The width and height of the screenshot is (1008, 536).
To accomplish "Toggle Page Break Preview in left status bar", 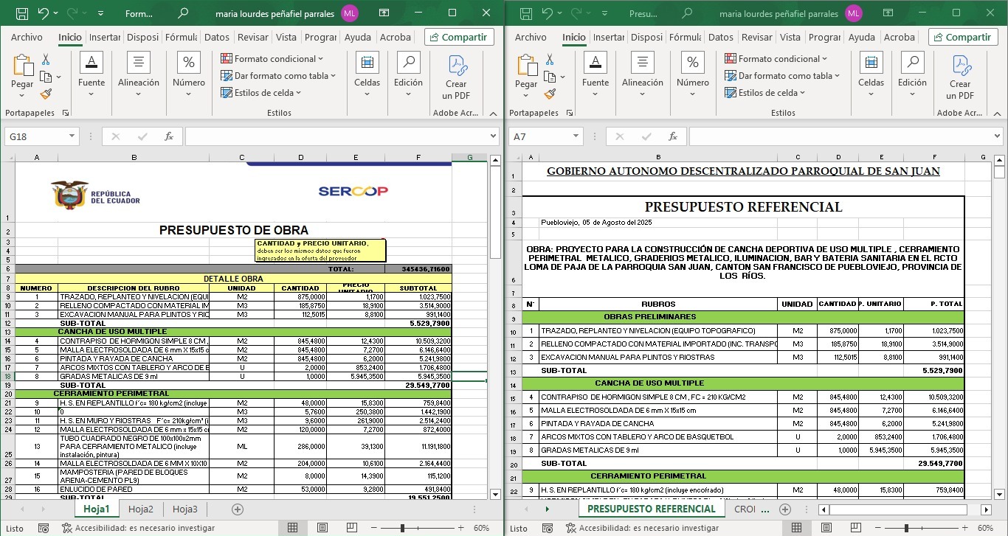I will [351, 528].
